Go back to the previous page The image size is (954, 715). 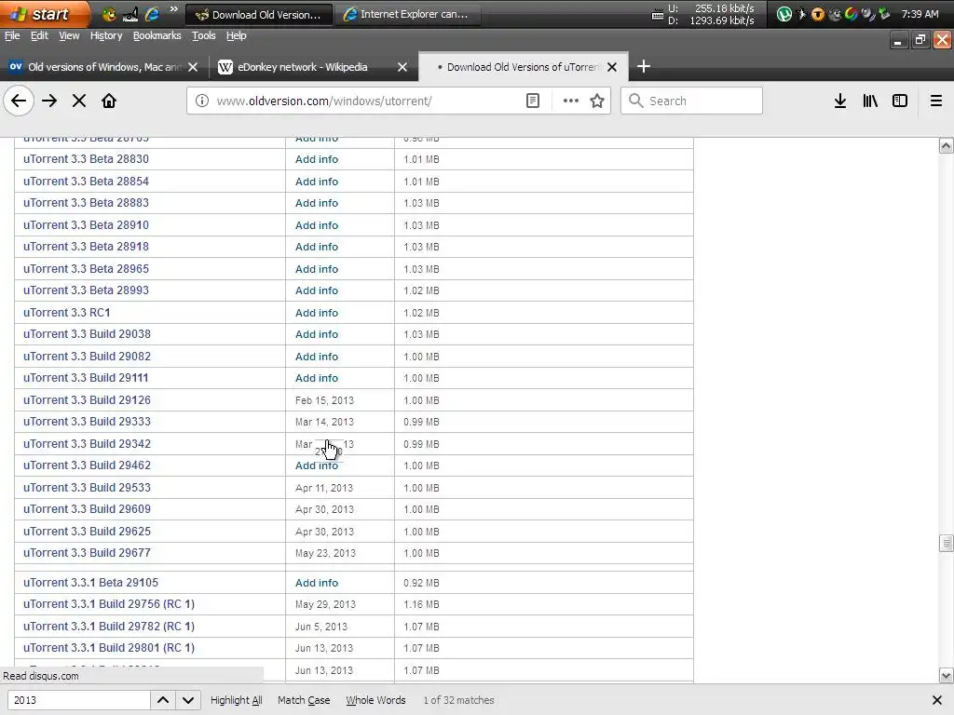19,101
